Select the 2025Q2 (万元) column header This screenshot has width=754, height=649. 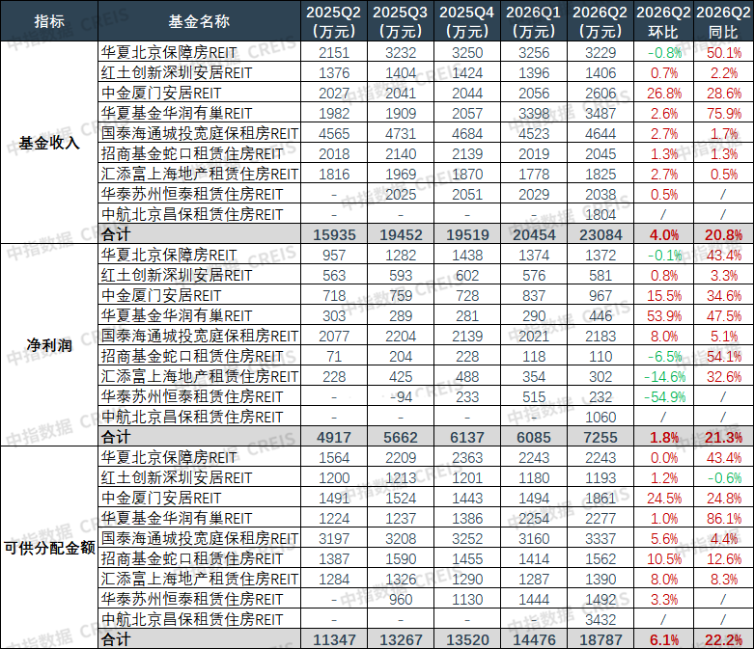tap(334, 21)
